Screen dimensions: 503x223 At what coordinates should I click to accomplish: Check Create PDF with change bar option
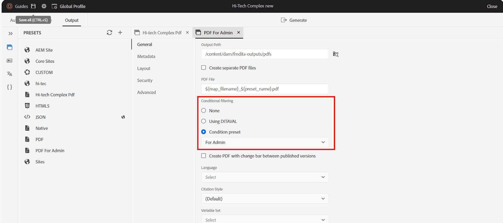tap(204, 156)
